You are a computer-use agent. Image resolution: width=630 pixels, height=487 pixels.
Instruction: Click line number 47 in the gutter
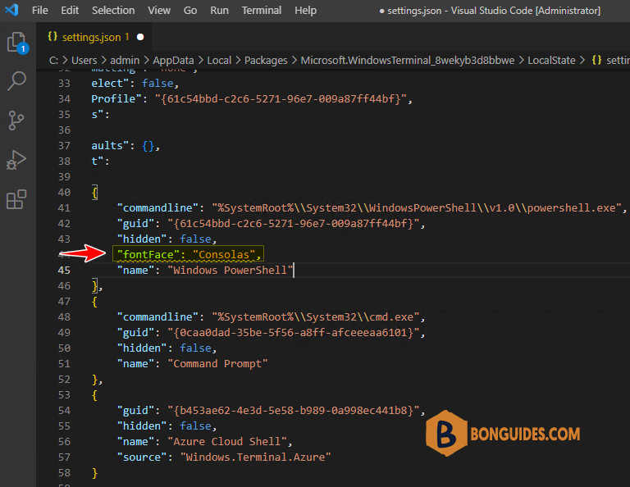(64, 302)
